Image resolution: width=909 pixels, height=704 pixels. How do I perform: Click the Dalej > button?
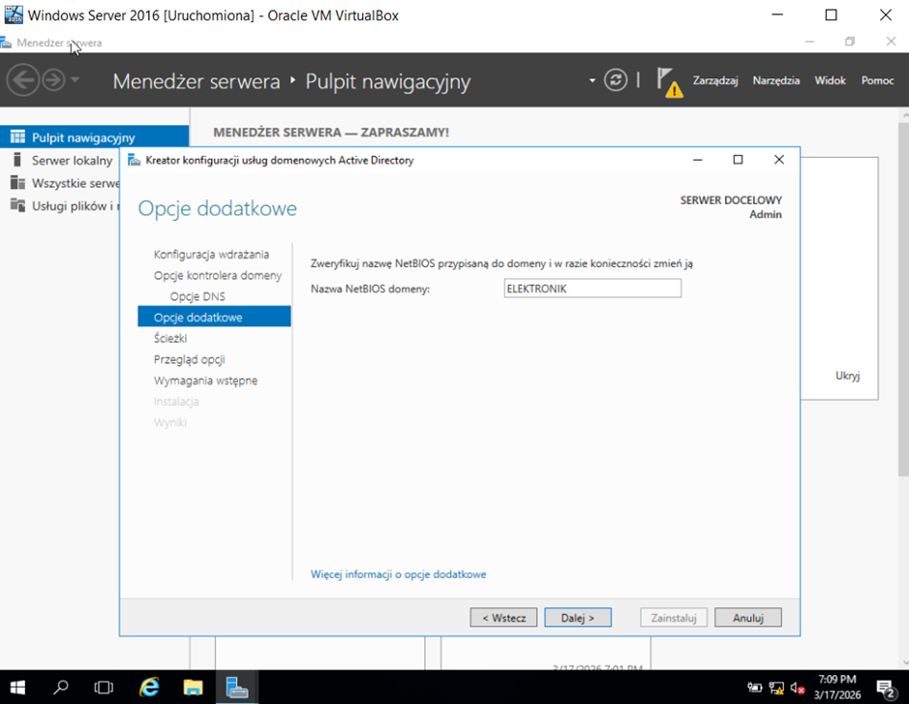(x=578, y=617)
